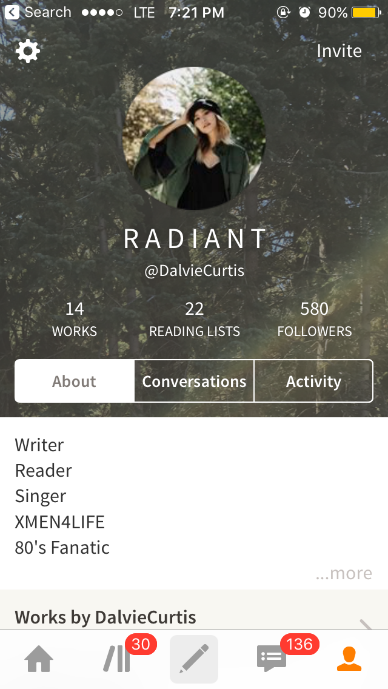Go to the Home tab icon

click(x=39, y=659)
